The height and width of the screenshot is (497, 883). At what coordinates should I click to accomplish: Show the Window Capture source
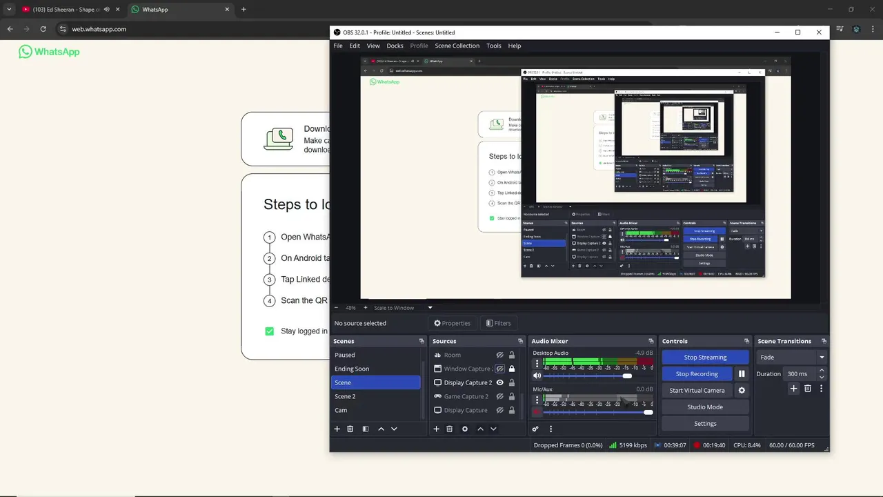pos(499,369)
